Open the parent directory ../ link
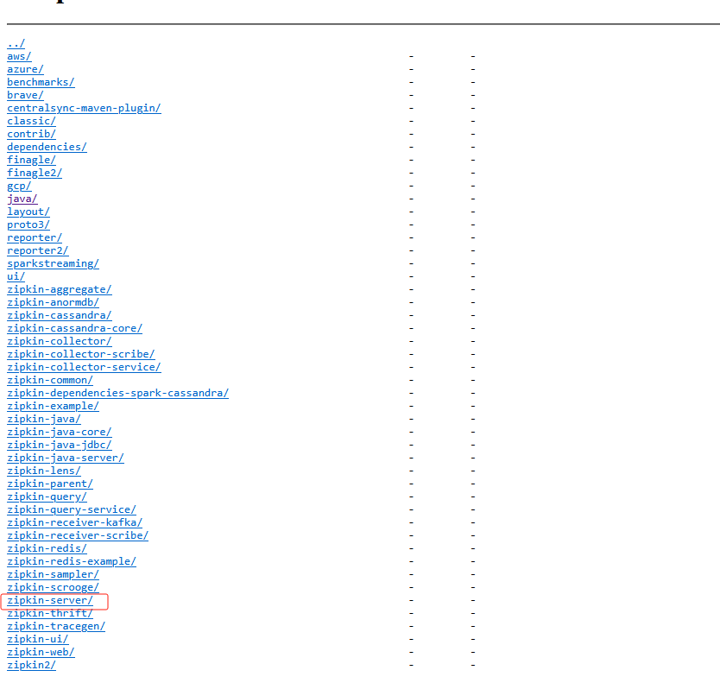 point(16,44)
